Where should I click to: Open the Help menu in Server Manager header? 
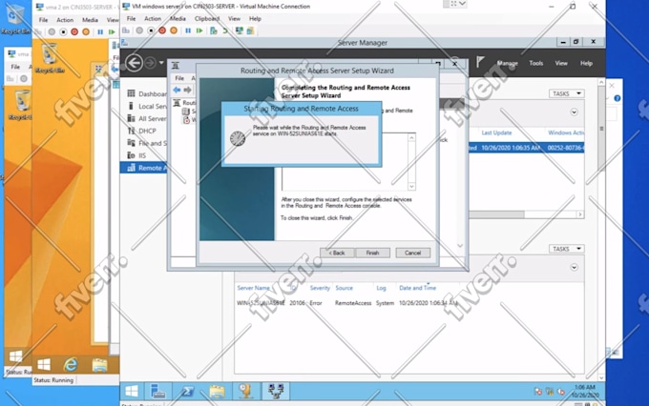coord(586,63)
